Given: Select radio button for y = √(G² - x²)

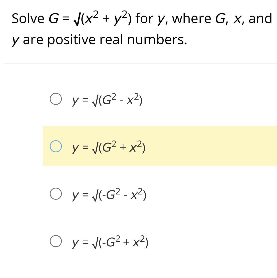Looking at the screenshot, I should click(x=56, y=99).
